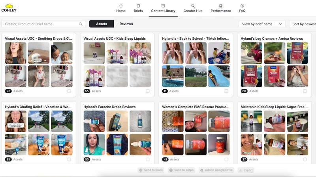Click the 93 assets count badge

[8, 91]
